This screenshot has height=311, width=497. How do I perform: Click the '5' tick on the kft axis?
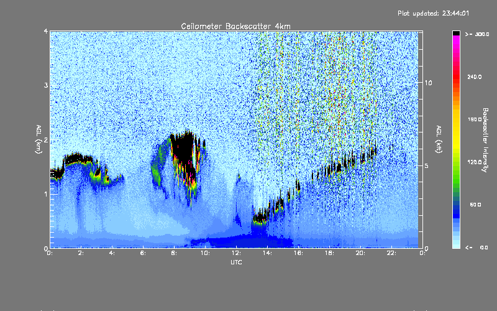pyautogui.click(x=427, y=165)
